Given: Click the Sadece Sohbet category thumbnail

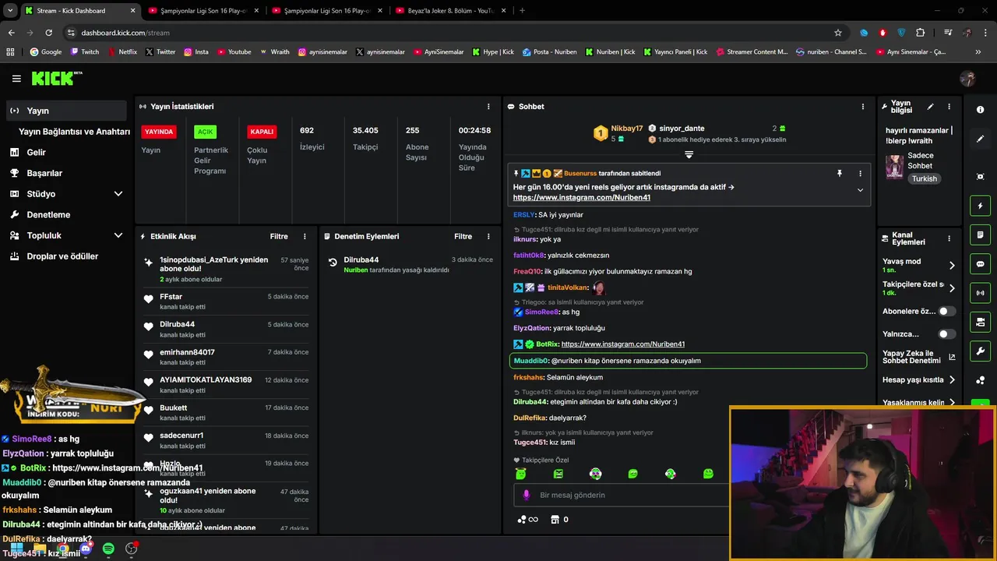Looking at the screenshot, I should point(894,167).
